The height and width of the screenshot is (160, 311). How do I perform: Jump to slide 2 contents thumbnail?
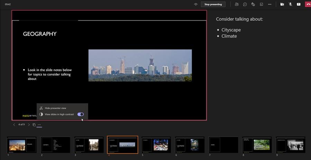55,145
